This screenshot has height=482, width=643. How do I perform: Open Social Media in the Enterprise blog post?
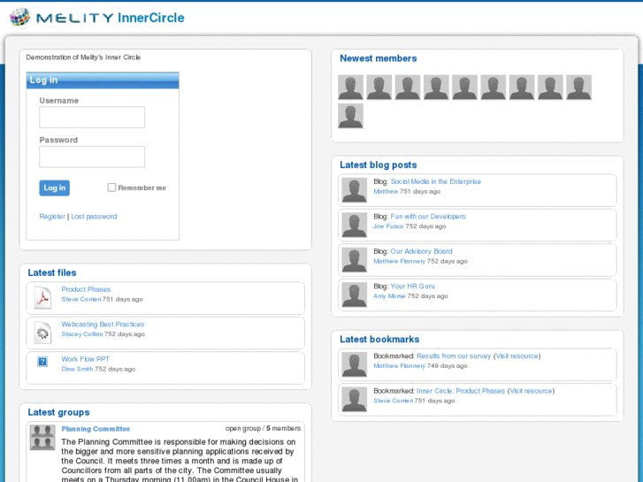435,181
